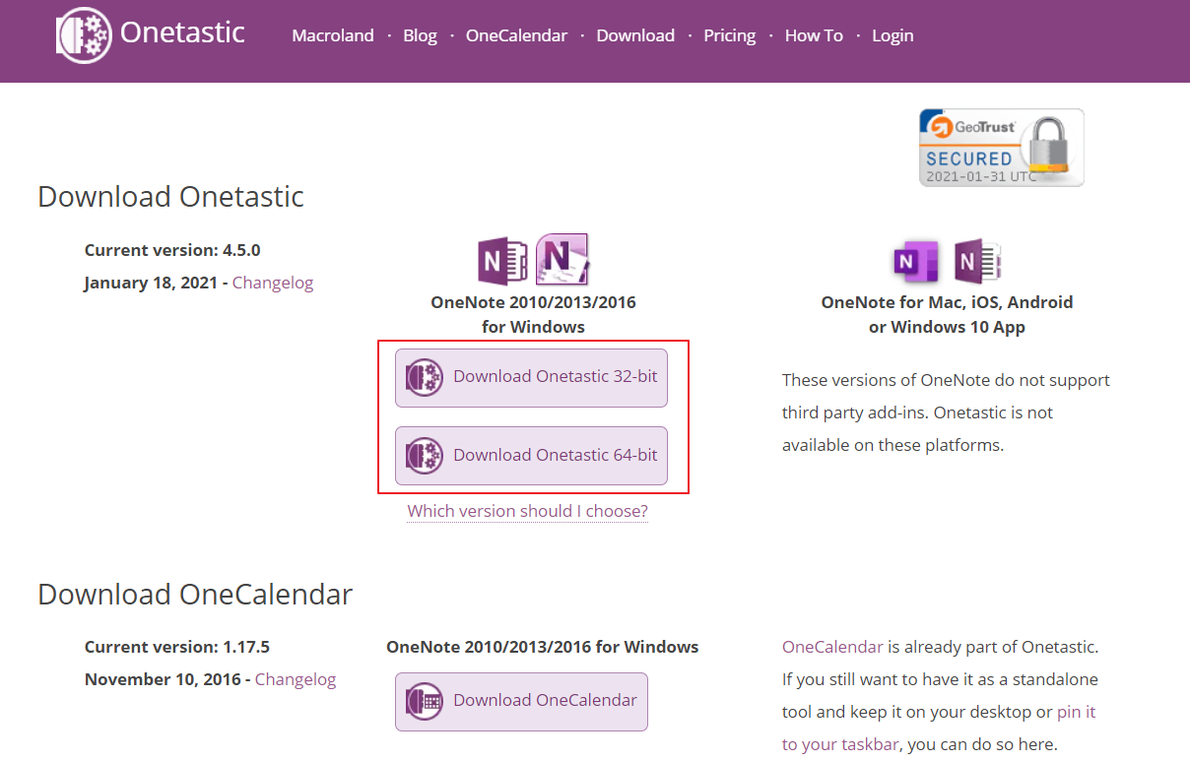The width and height of the screenshot is (1190, 761).
Task: Click the OneNote for Mac app icon
Action: tap(916, 262)
